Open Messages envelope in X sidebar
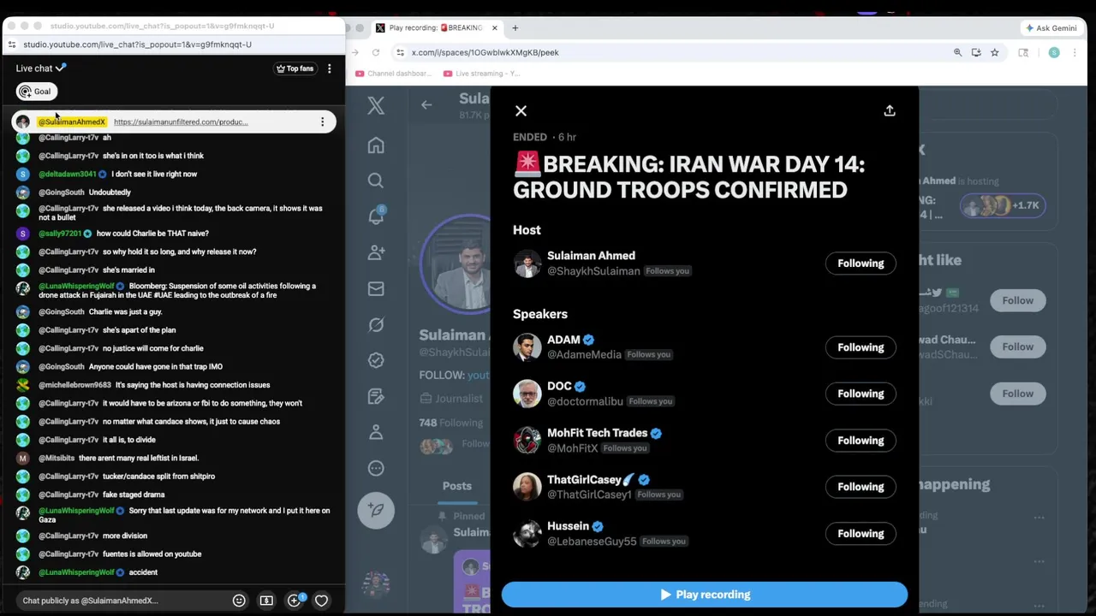The width and height of the screenshot is (1096, 616). coord(376,289)
